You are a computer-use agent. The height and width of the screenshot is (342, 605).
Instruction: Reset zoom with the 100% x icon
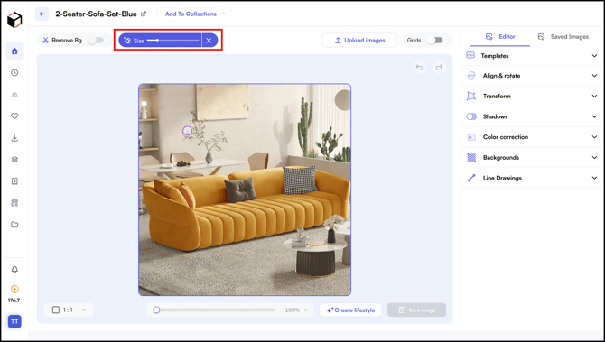306,310
